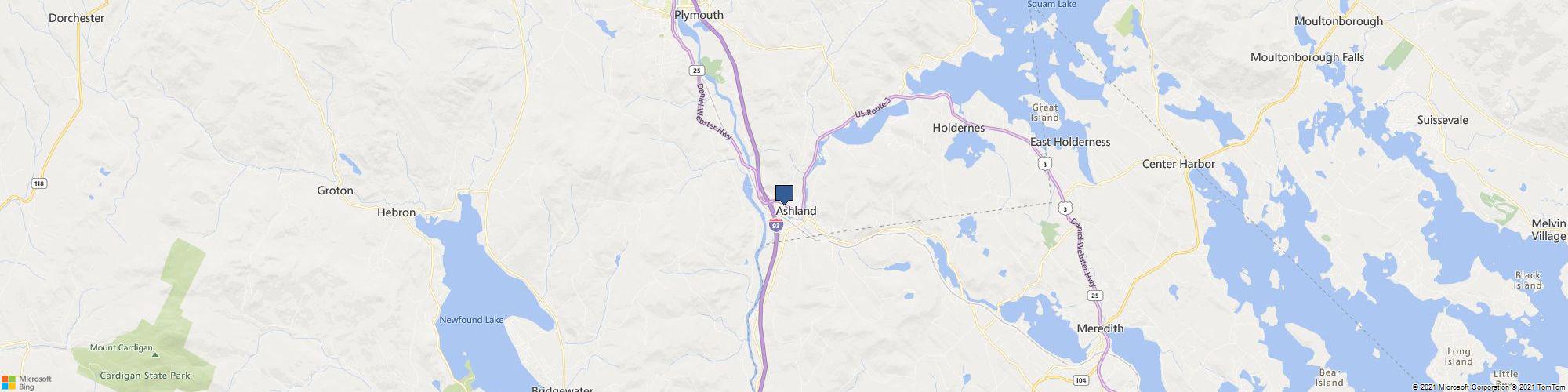Select the Plymouth town label

[x=699, y=15]
